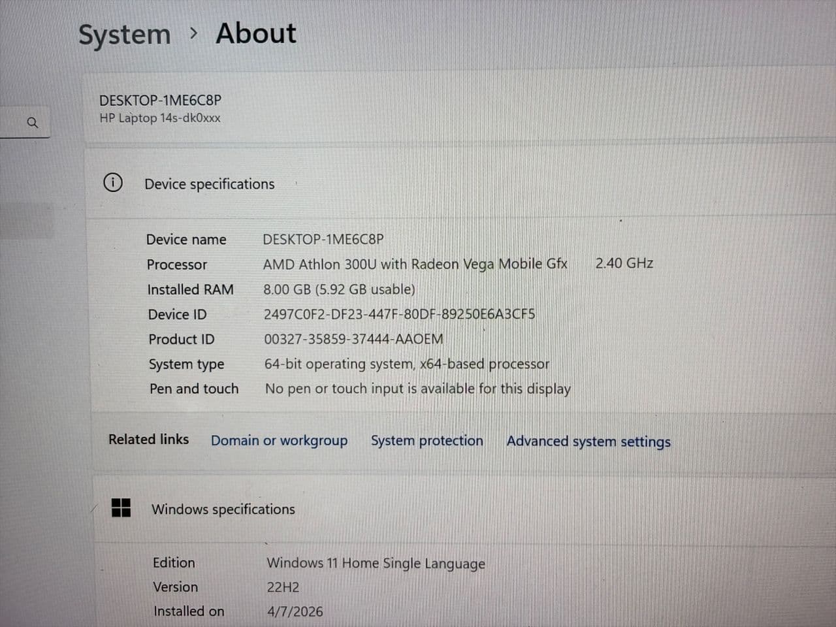Click the Device name label

click(186, 240)
